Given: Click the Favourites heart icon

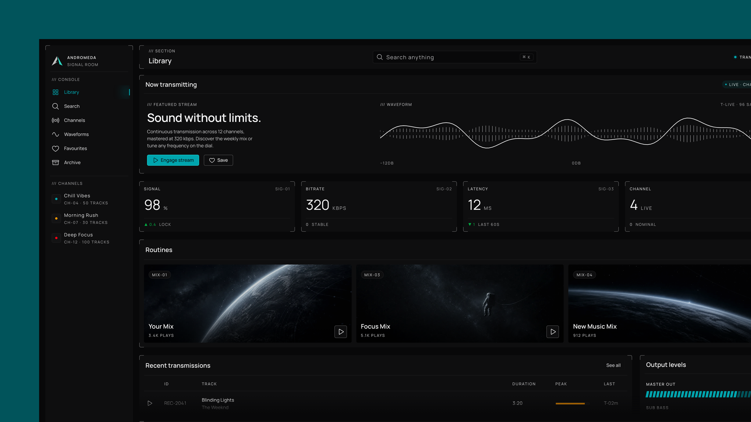Looking at the screenshot, I should click(x=56, y=148).
